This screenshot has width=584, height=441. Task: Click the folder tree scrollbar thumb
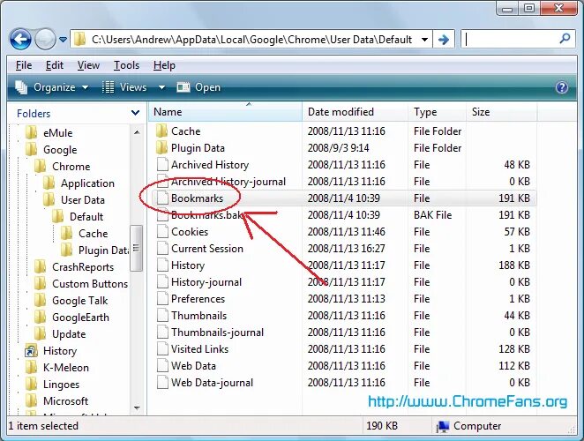137,248
